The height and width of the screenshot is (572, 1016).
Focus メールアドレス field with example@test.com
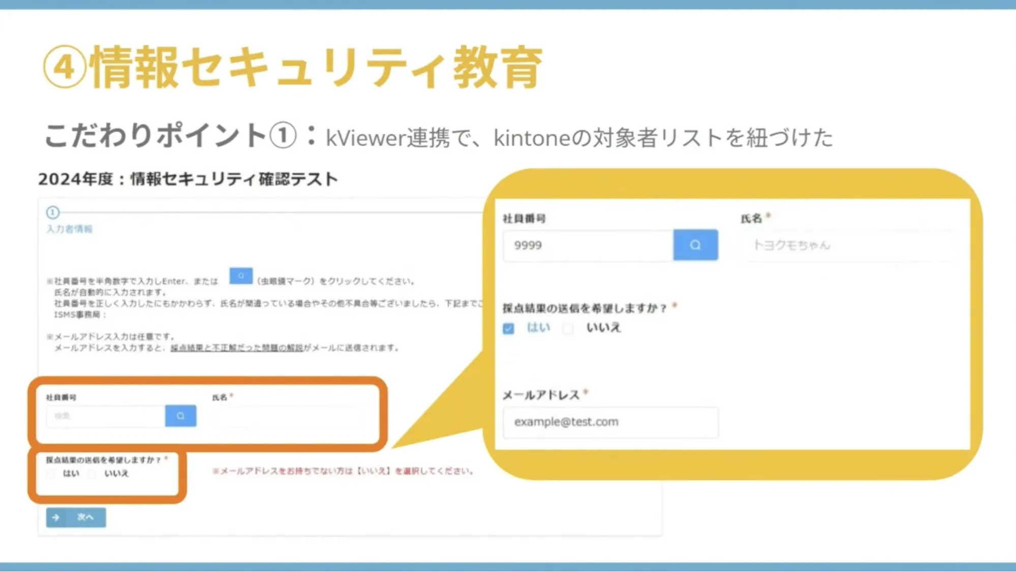[x=610, y=422]
